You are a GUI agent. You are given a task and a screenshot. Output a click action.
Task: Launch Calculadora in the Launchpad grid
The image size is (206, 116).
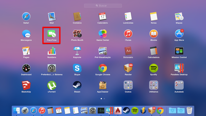point(154,51)
